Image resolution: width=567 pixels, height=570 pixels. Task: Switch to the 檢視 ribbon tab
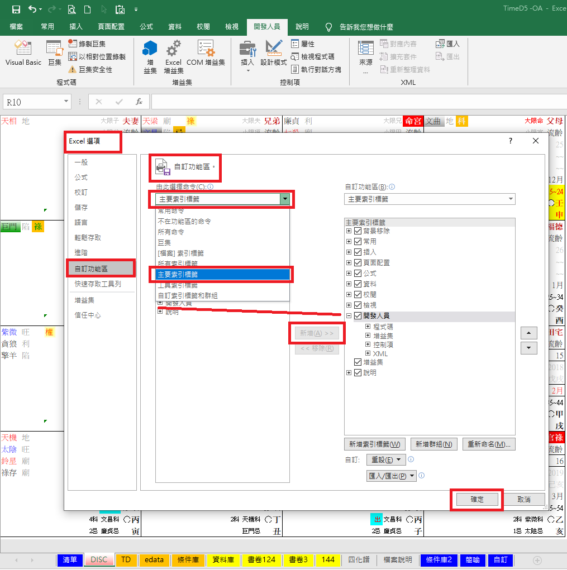[232, 27]
